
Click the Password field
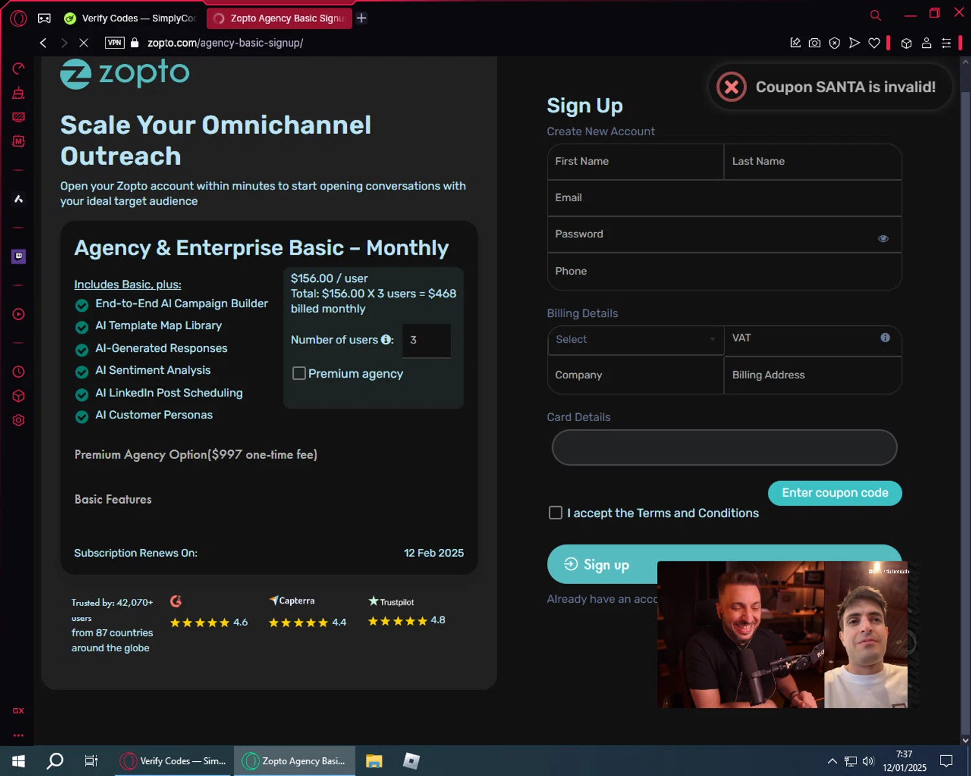tap(724, 234)
